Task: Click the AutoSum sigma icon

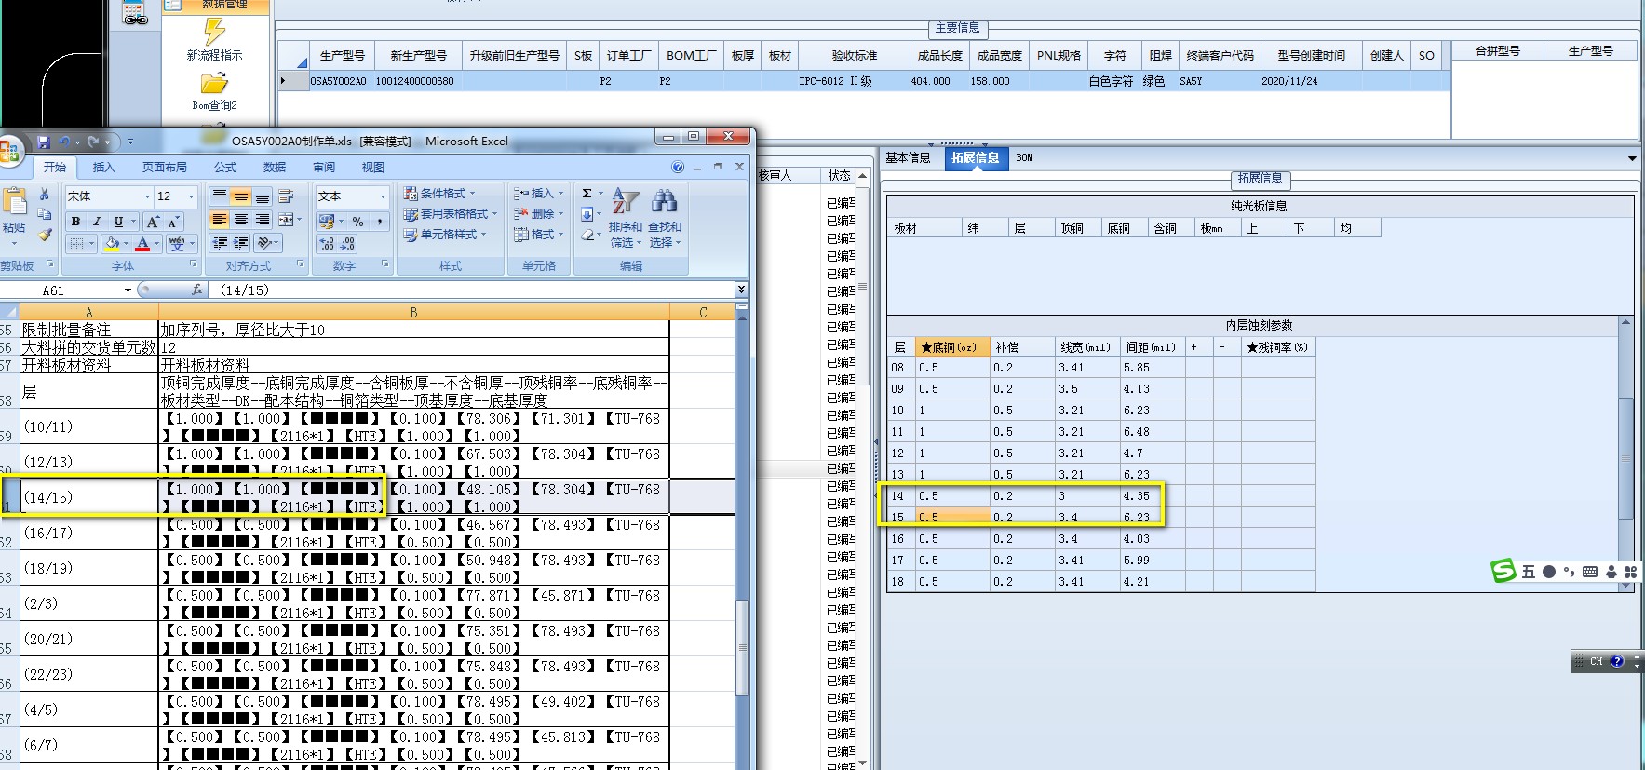Action: click(587, 194)
